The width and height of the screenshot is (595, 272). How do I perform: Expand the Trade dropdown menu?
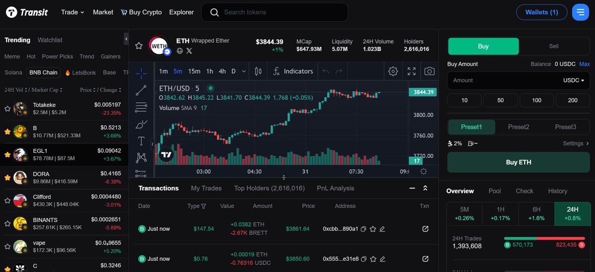(72, 12)
